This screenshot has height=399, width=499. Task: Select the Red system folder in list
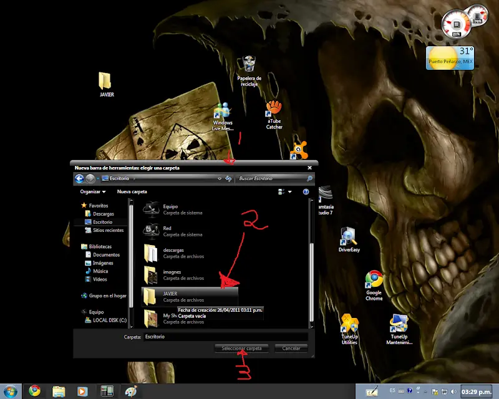(190, 231)
